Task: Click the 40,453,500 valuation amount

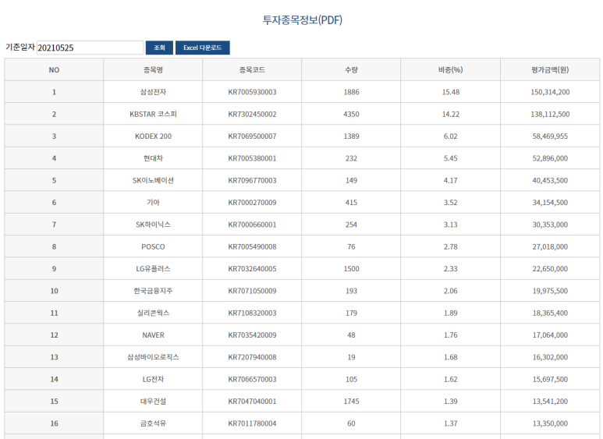Action: [550, 181]
